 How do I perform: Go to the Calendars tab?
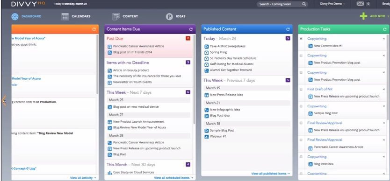point(76,17)
